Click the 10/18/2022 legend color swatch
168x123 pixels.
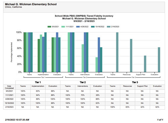93,27
